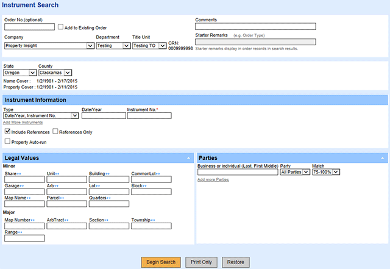Open the instrument Type dropdown
This screenshot has width=390, height=269.
tap(41, 115)
